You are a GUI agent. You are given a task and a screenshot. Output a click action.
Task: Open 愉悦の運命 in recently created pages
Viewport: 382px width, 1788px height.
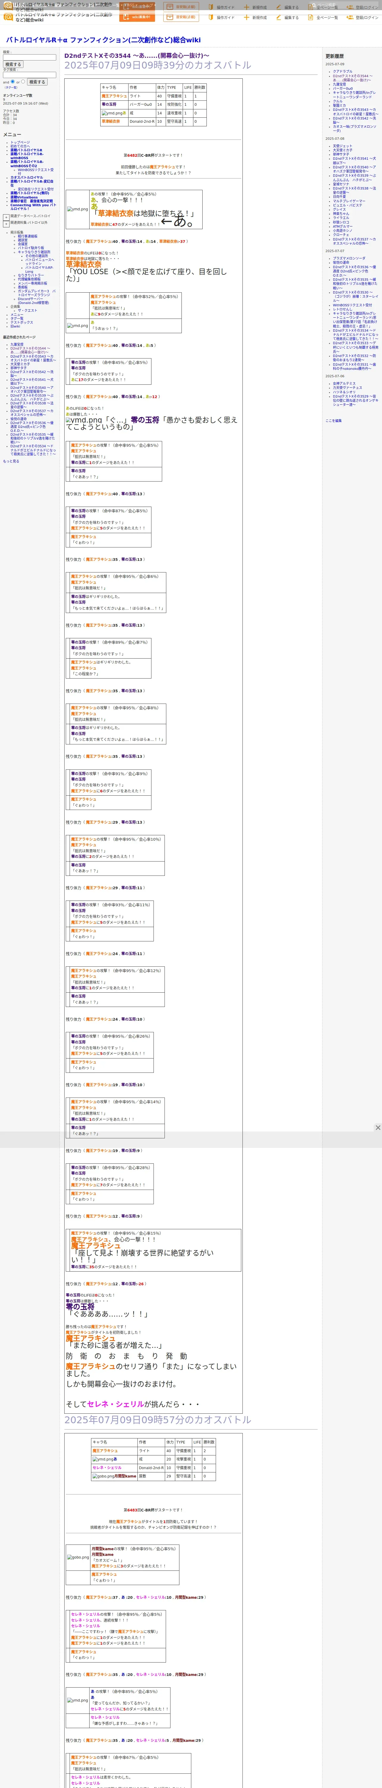19,419
